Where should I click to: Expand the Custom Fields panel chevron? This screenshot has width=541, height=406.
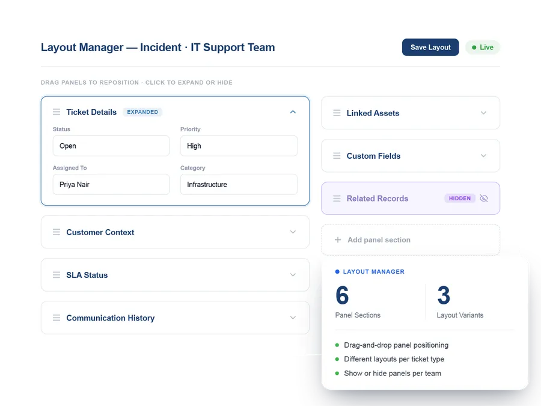click(x=483, y=156)
